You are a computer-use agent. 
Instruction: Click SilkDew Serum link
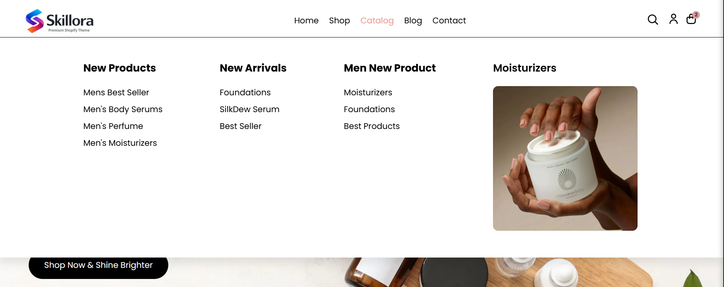pos(249,109)
